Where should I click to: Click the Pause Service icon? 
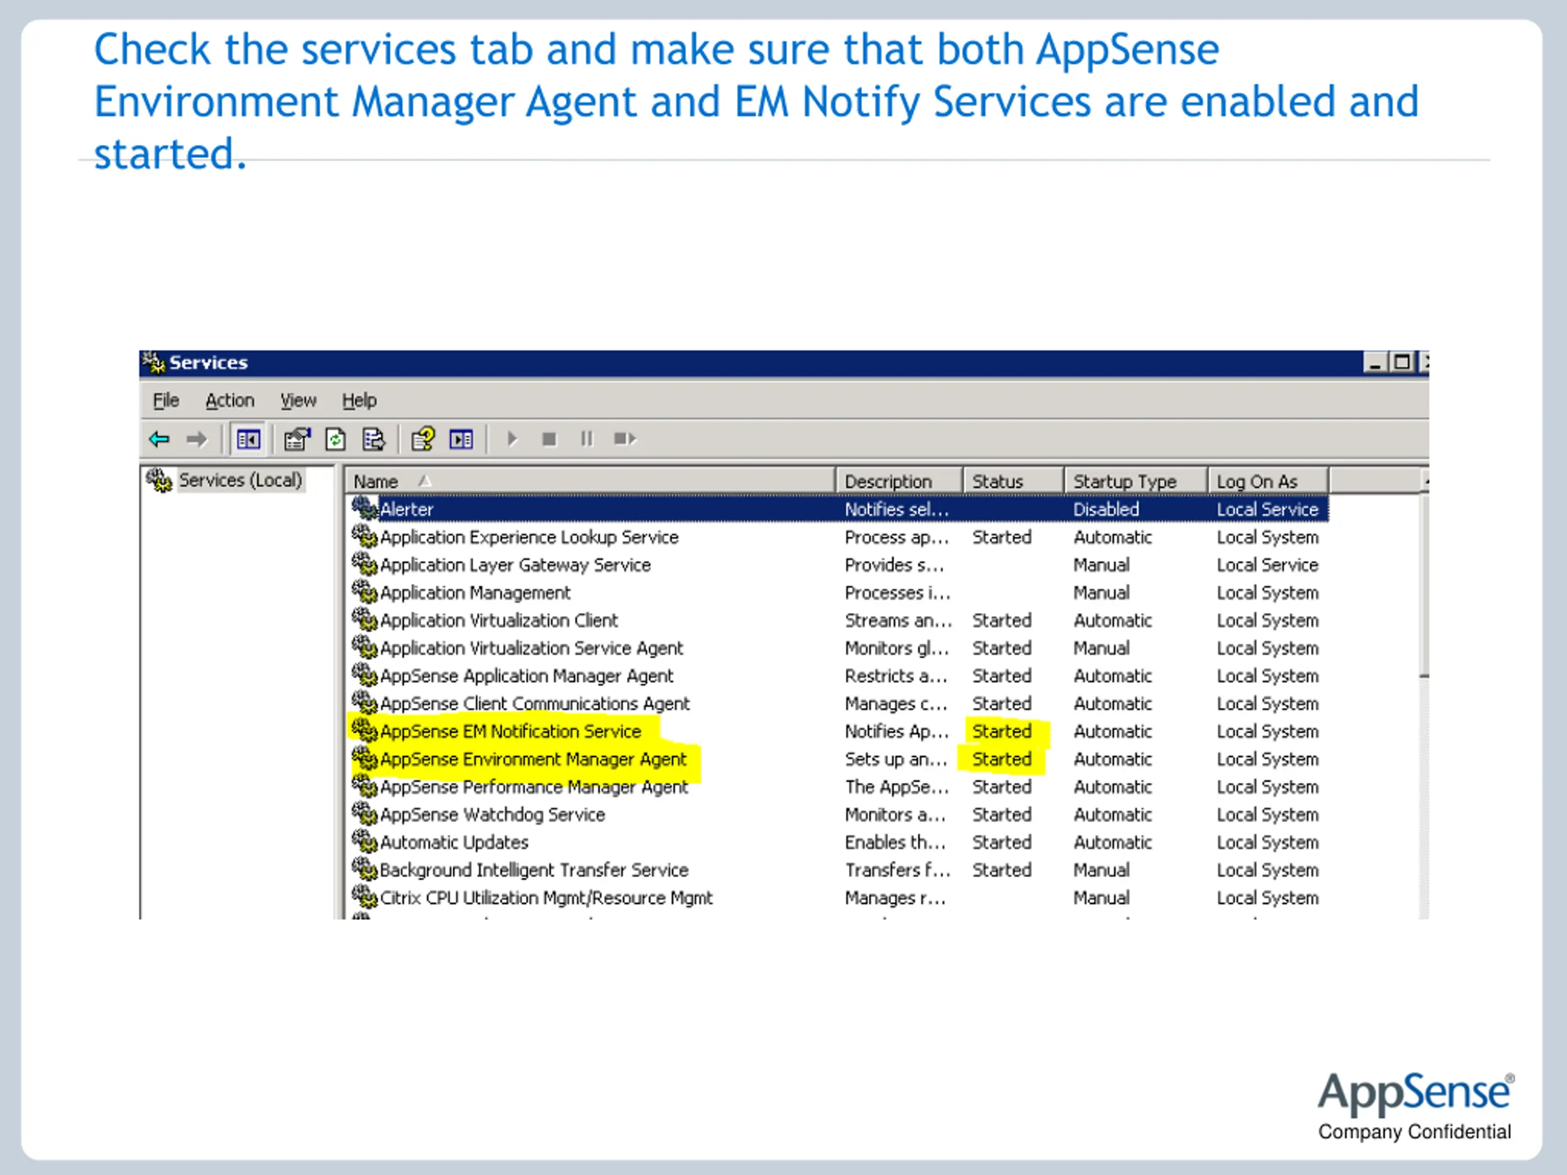click(x=586, y=439)
